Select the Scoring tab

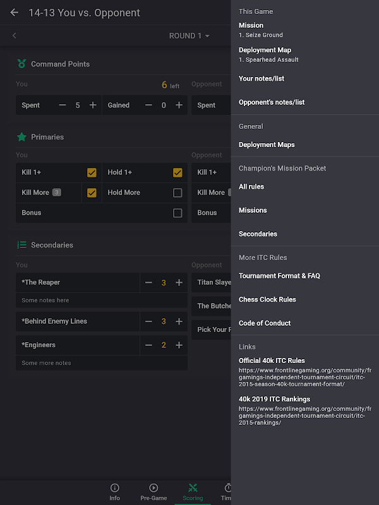point(193,492)
